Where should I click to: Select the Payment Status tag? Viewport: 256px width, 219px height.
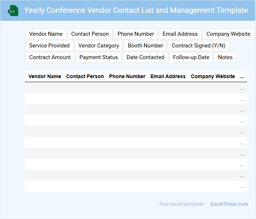click(98, 57)
